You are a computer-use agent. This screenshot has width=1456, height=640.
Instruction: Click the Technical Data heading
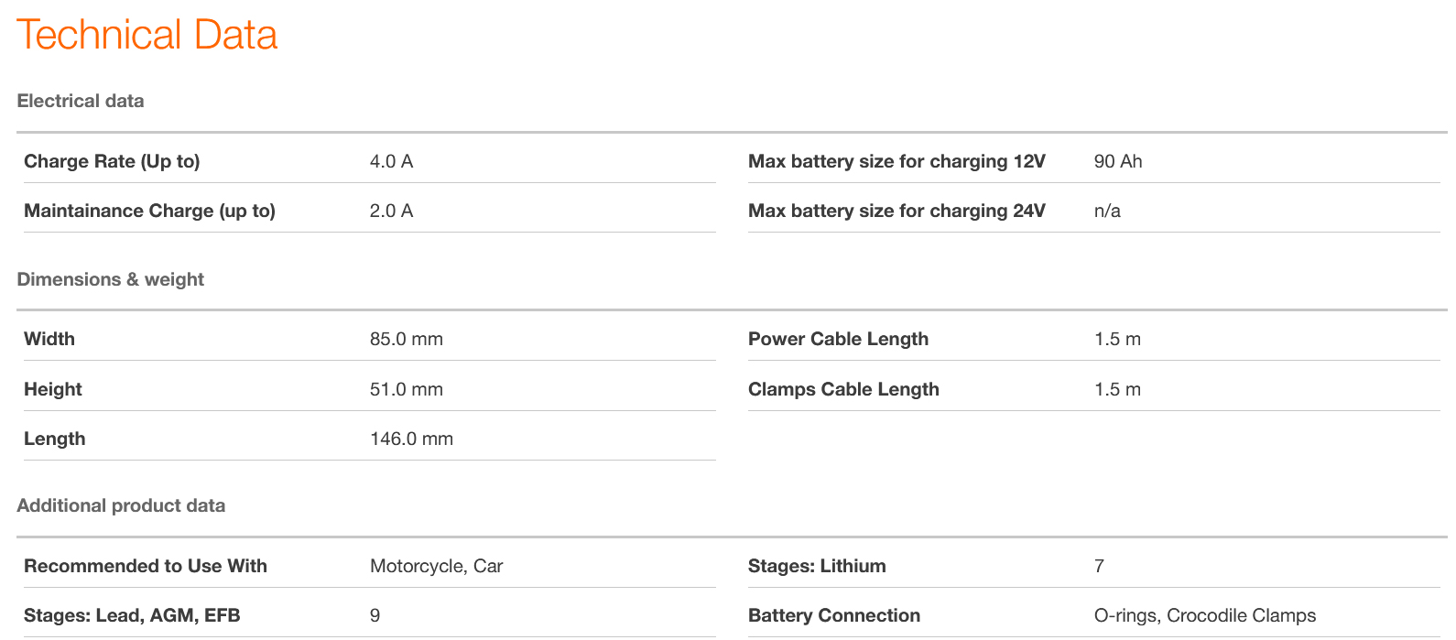[147, 36]
